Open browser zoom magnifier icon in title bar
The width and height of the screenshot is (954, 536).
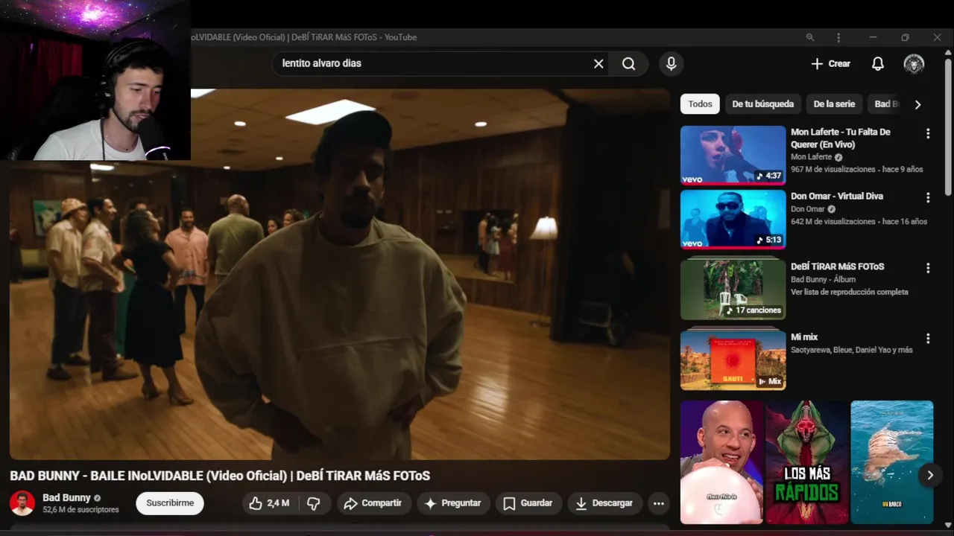(810, 37)
